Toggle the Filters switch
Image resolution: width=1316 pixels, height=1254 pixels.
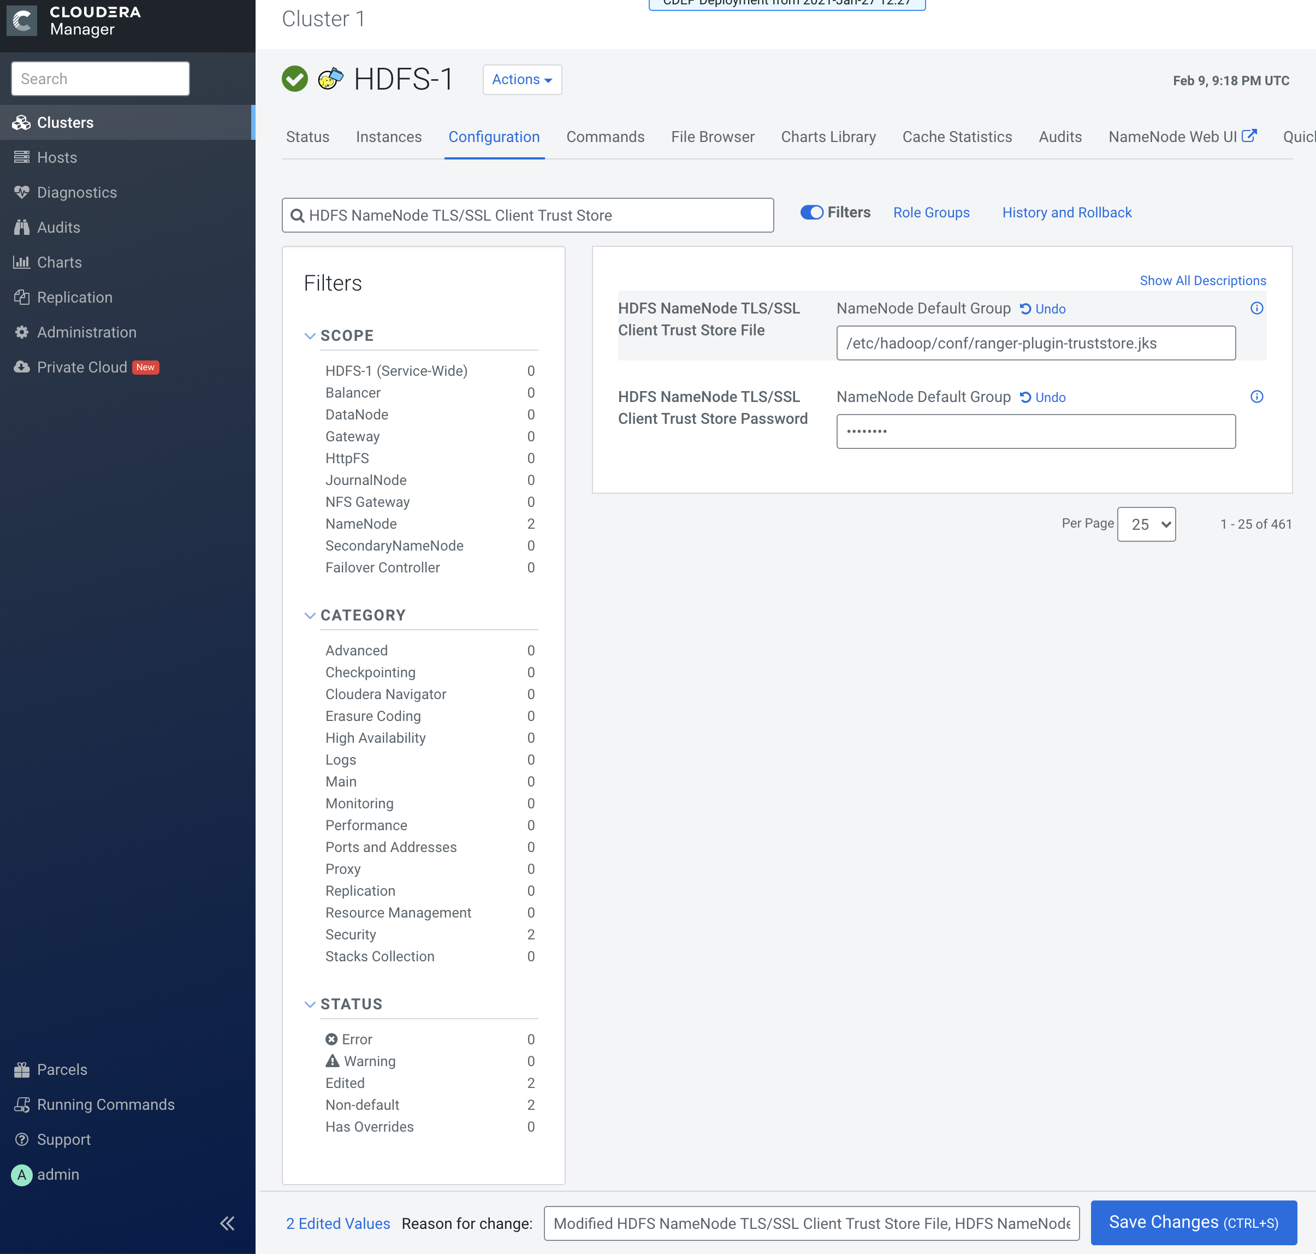coord(812,212)
